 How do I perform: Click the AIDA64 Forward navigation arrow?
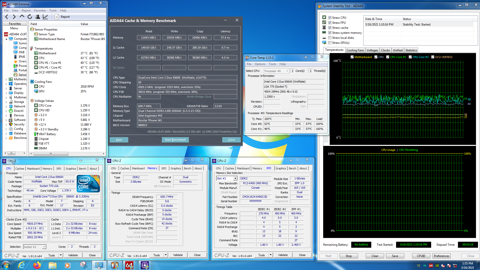14,17
